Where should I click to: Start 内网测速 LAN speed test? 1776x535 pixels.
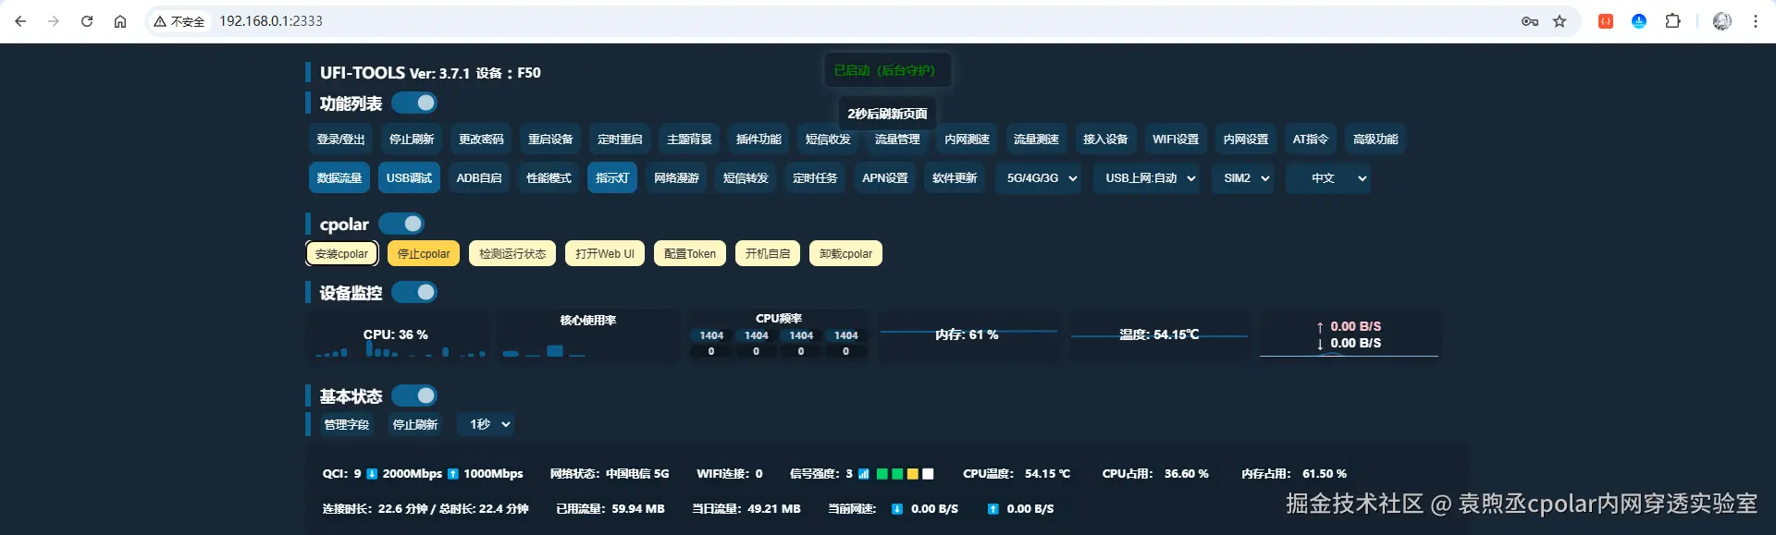click(x=967, y=139)
